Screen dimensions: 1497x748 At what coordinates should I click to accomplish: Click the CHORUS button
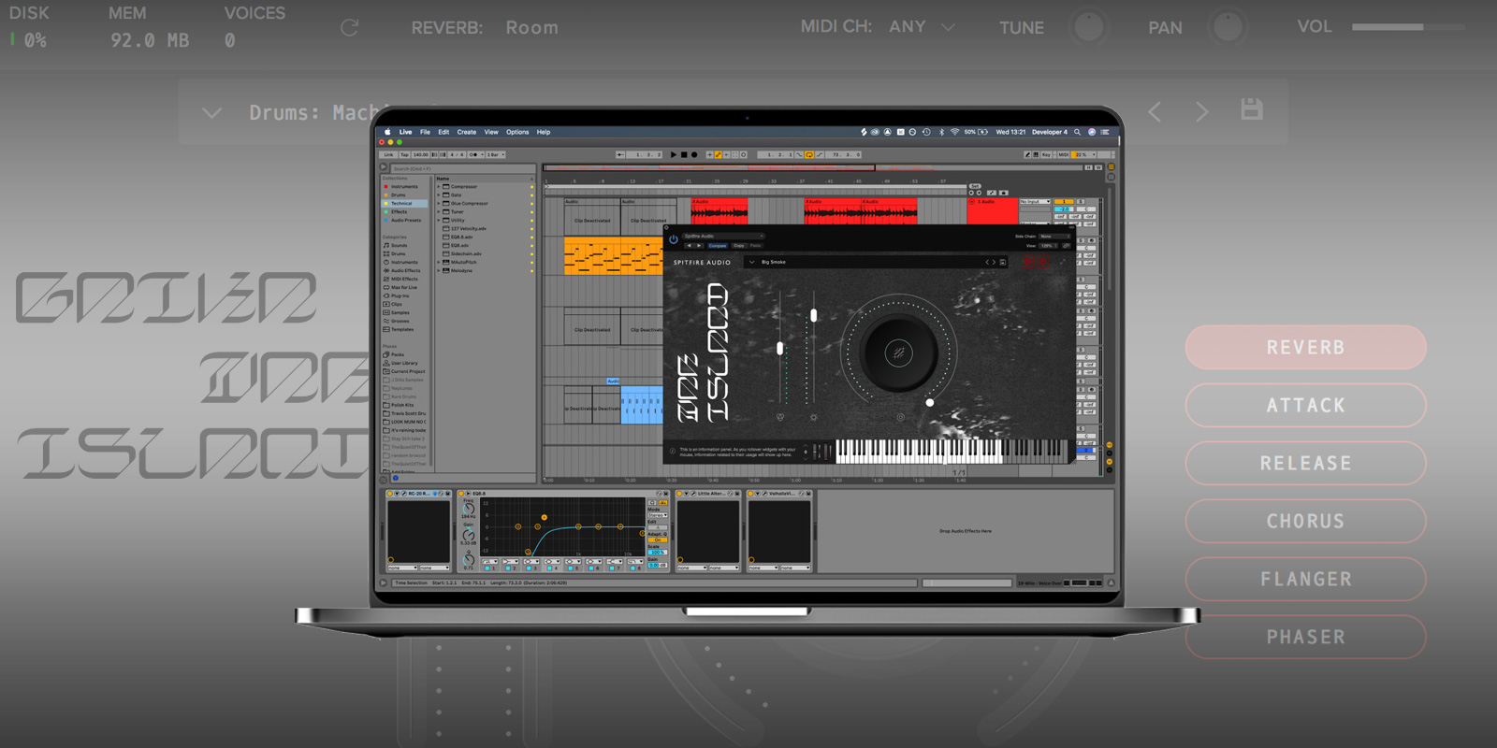[x=1306, y=522]
